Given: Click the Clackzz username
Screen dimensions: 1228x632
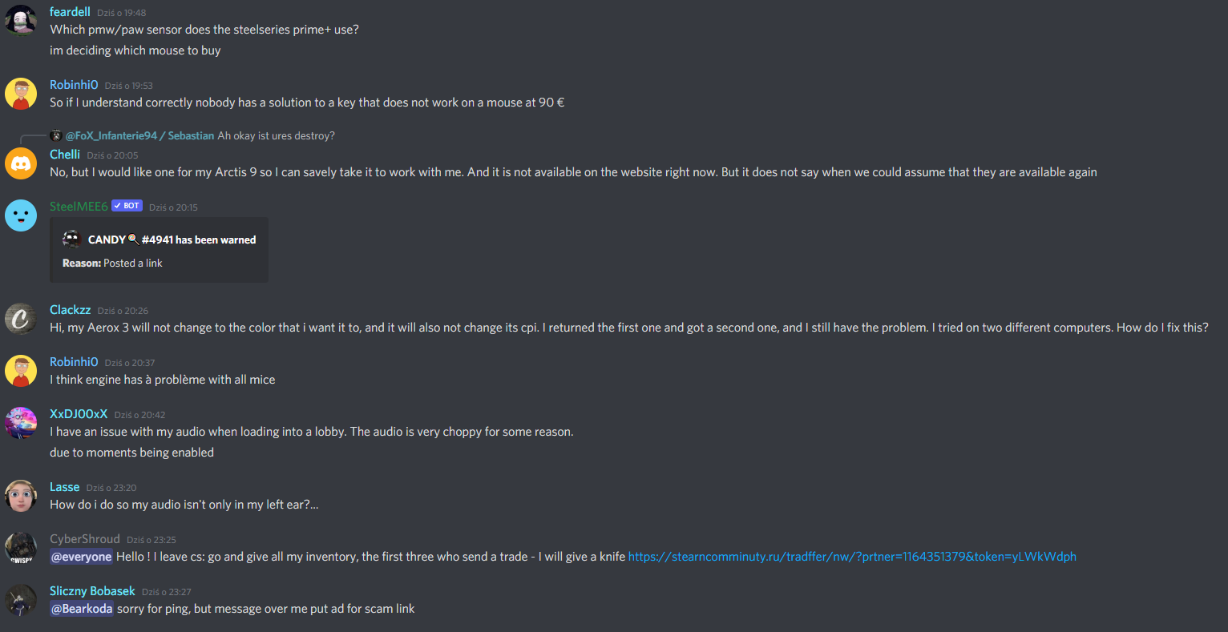Looking at the screenshot, I should [71, 310].
